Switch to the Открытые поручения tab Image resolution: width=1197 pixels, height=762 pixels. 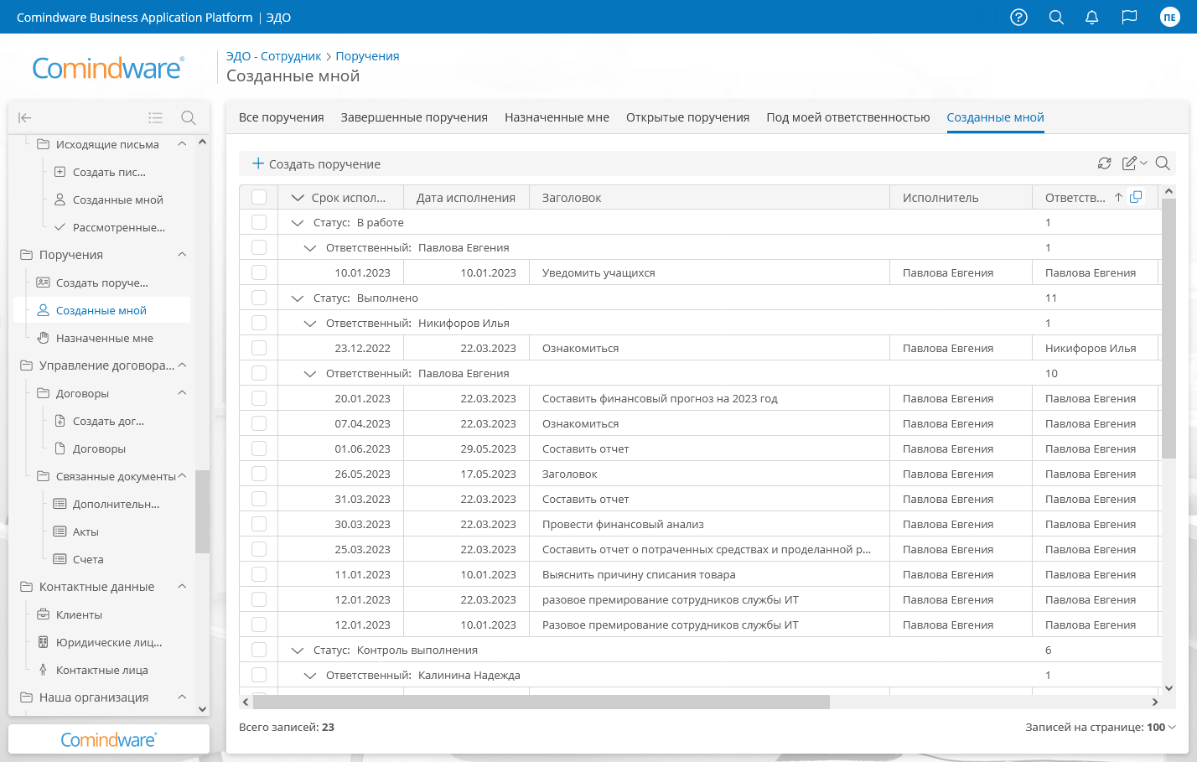(687, 117)
